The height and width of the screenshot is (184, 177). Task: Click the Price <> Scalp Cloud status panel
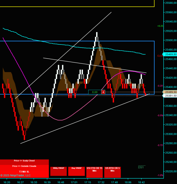pyautogui.click(x=24, y=162)
